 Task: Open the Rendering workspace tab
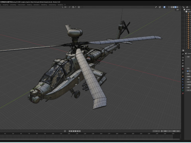44,5
